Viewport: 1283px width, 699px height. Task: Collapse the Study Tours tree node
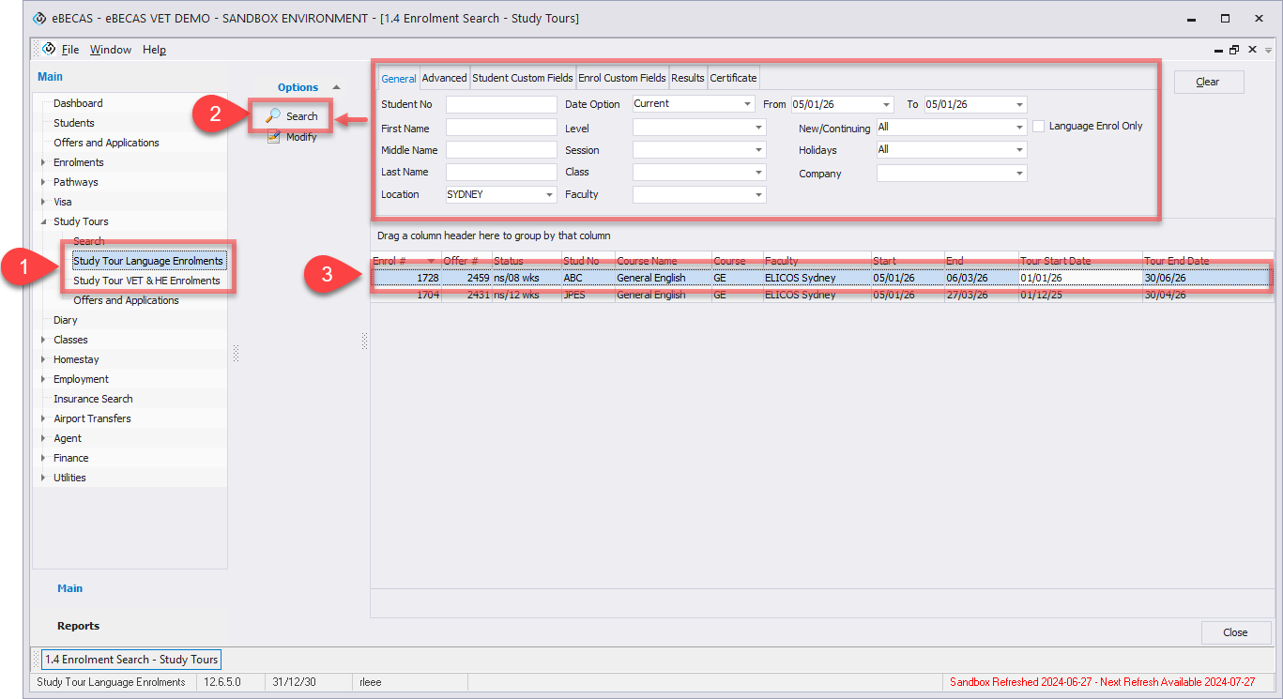pyautogui.click(x=43, y=222)
